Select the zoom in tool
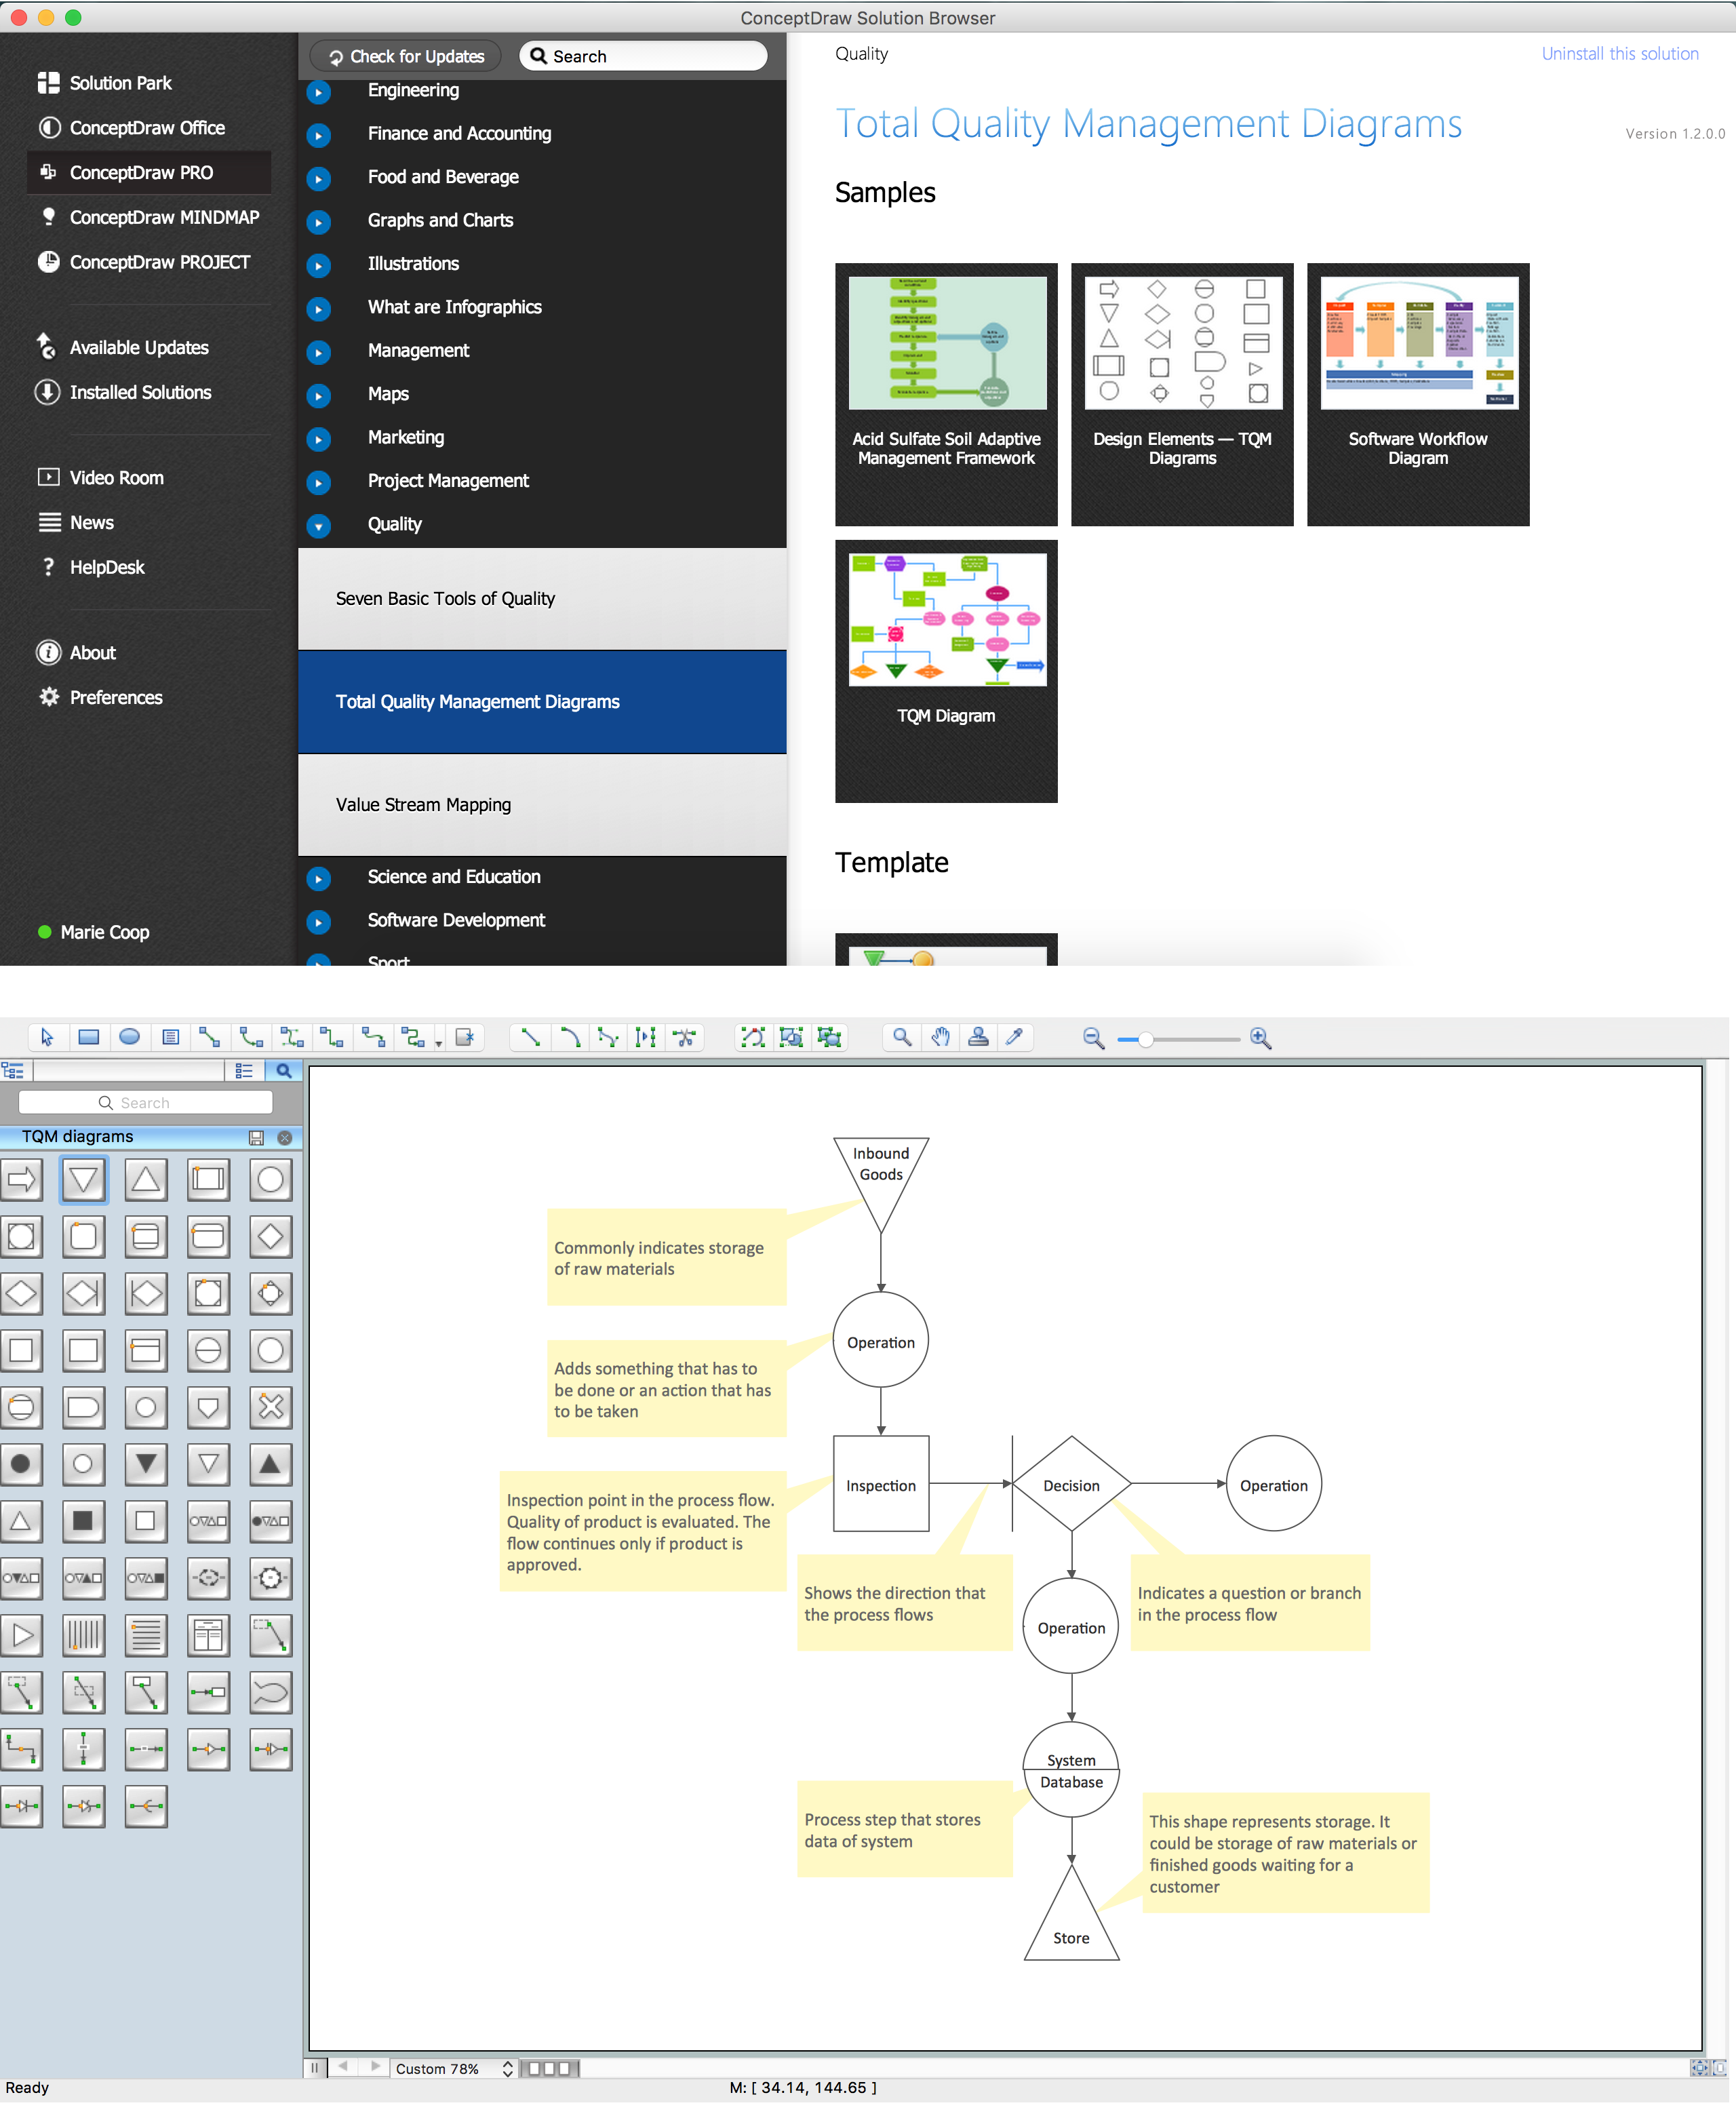This screenshot has height=2116, width=1736. pos(1270,1038)
